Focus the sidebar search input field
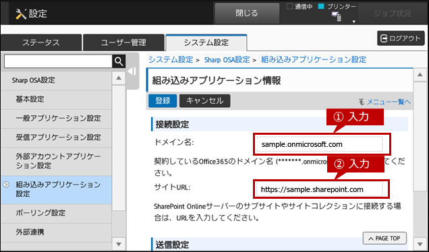The height and width of the screenshot is (252, 429). pyautogui.click(x=58, y=61)
